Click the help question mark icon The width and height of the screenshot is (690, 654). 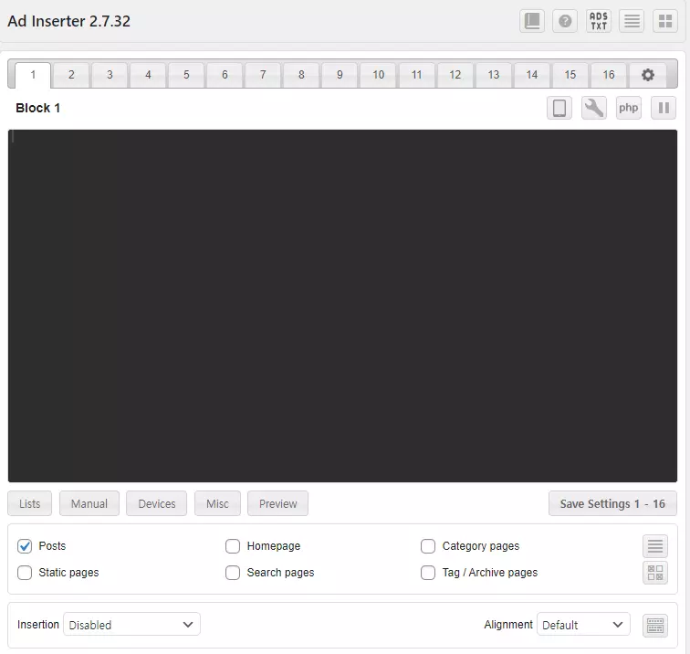pyautogui.click(x=565, y=21)
